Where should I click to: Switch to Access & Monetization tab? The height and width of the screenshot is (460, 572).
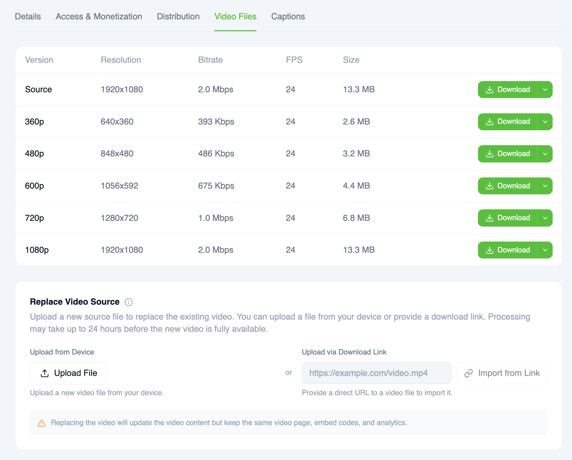coord(99,16)
